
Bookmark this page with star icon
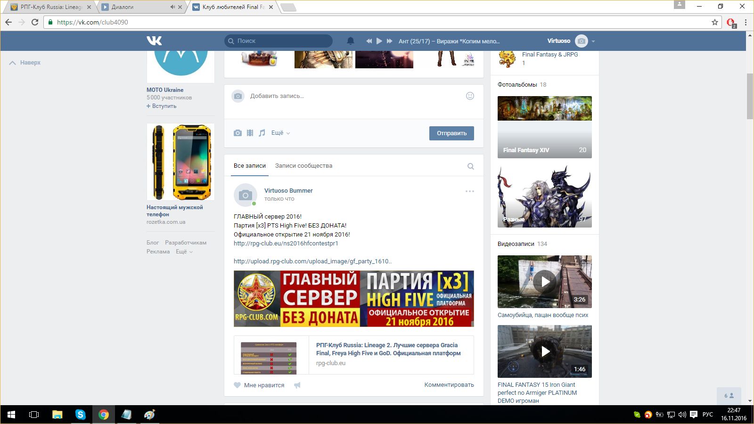coord(715,22)
